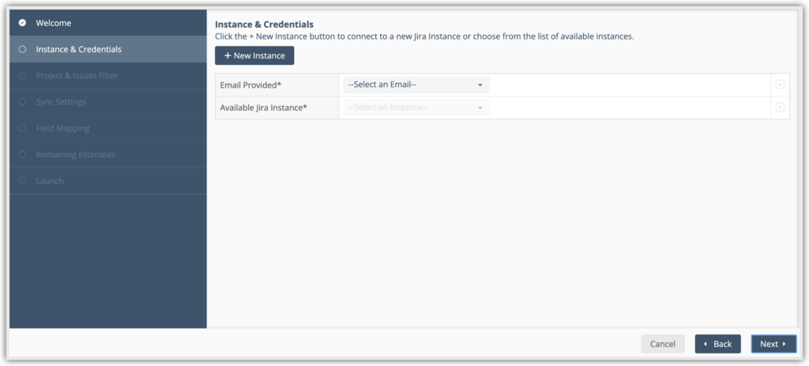809x366 pixels.
Task: Click the Available Jira Instance field label
Action: [263, 108]
